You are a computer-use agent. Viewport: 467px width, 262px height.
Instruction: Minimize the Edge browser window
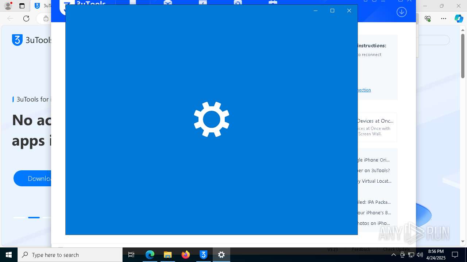pos(425,6)
